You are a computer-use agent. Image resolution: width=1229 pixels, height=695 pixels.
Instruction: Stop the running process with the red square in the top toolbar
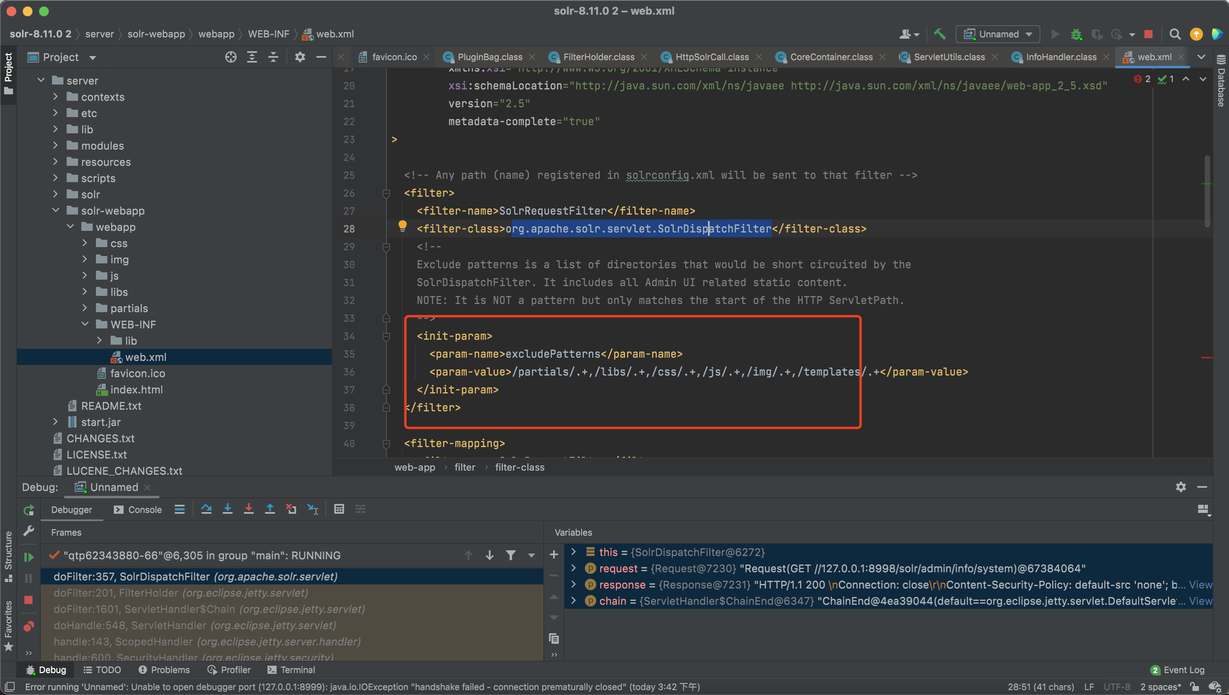[1149, 35]
